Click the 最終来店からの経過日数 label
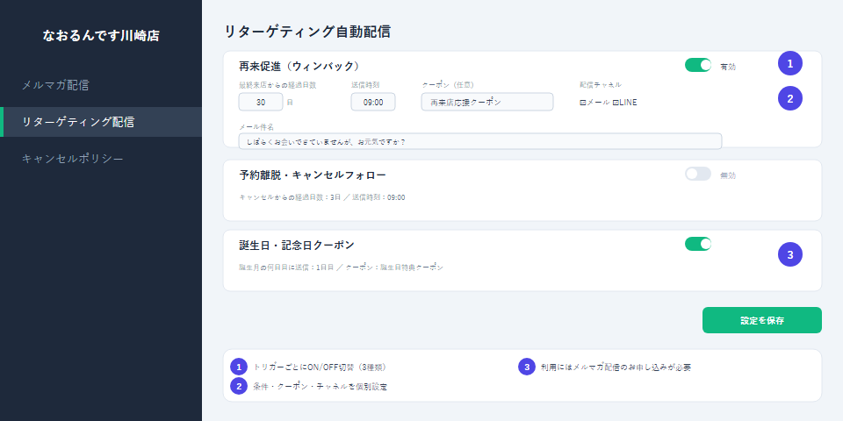843x421 pixels. click(x=277, y=85)
